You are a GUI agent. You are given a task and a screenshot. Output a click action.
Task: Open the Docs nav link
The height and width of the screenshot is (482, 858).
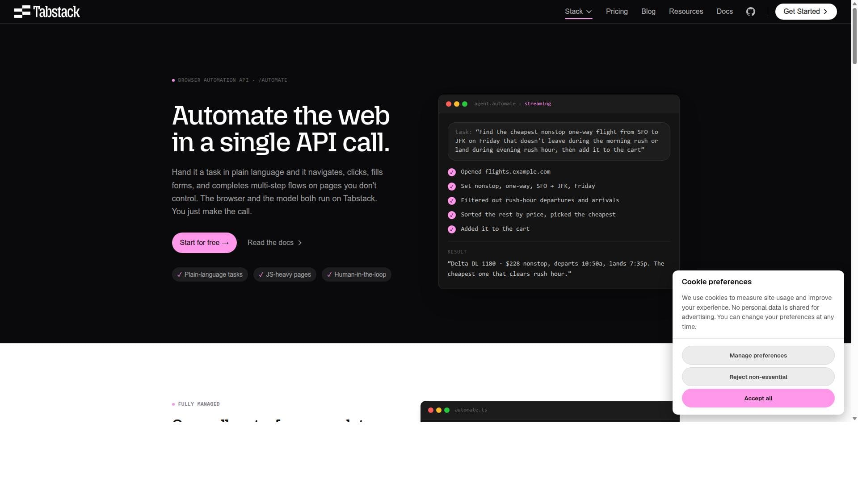pyautogui.click(x=724, y=12)
